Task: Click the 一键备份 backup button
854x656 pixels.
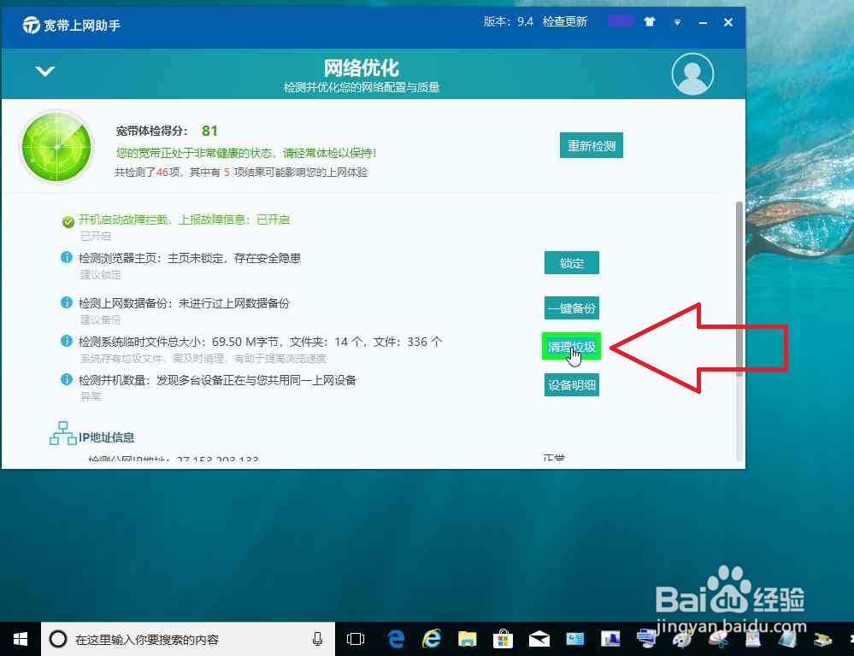Action: click(x=571, y=307)
